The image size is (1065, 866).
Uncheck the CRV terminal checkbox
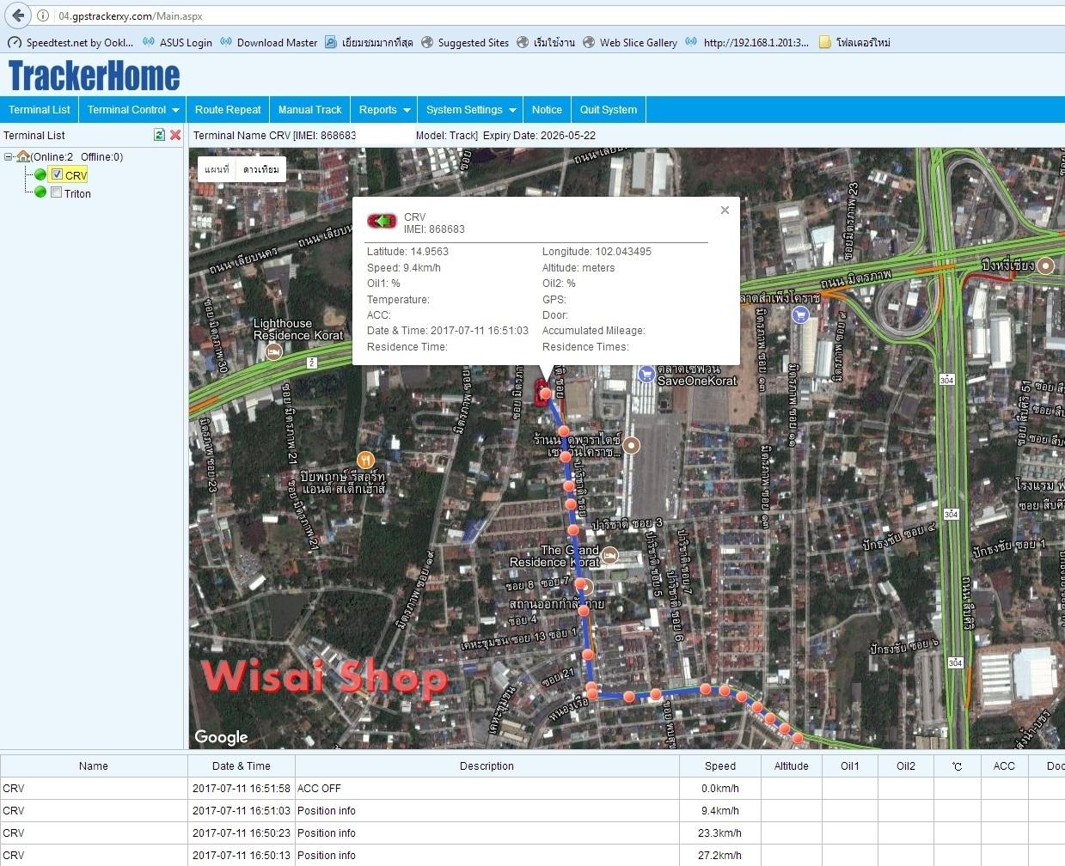pyautogui.click(x=57, y=174)
